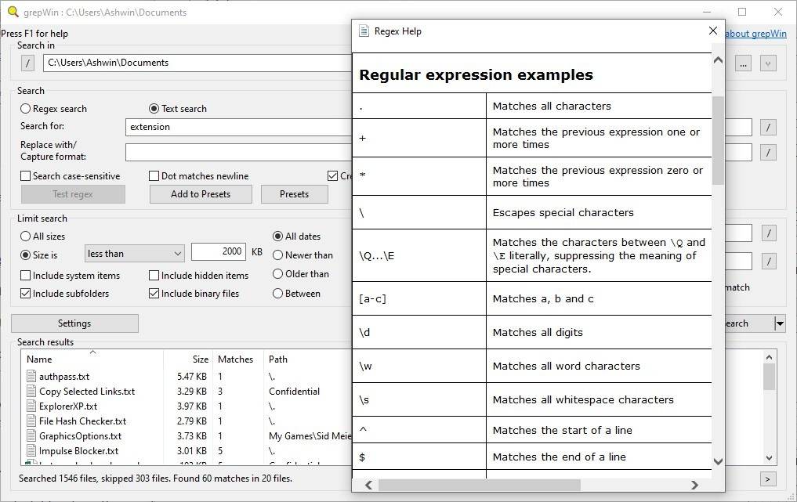The image size is (797, 502).
Task: Select All sizes option
Action: tap(42, 237)
